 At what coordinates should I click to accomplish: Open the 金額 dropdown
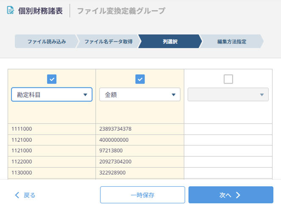point(140,95)
